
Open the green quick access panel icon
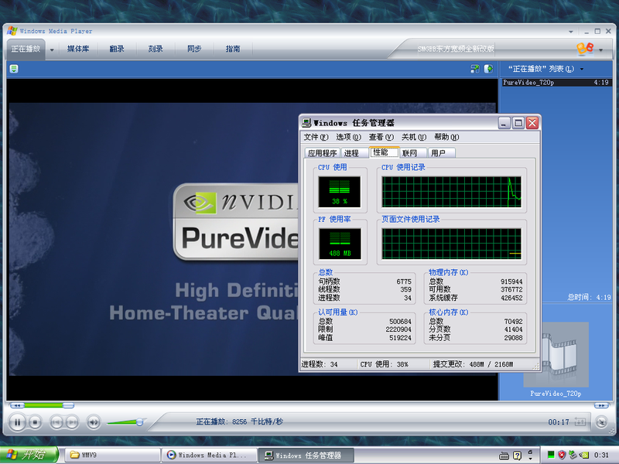coord(14,69)
